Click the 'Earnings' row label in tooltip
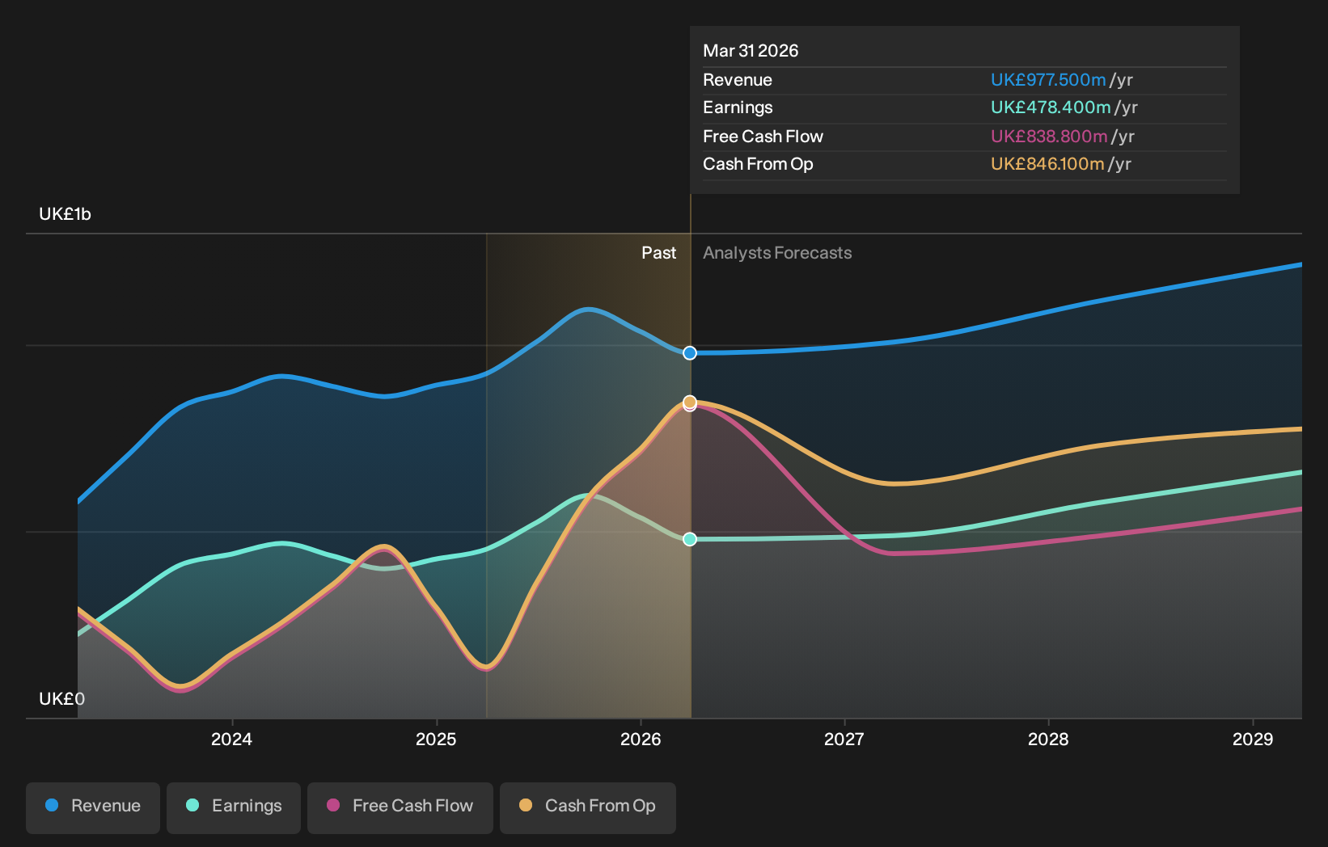The height and width of the screenshot is (847, 1328). [738, 107]
